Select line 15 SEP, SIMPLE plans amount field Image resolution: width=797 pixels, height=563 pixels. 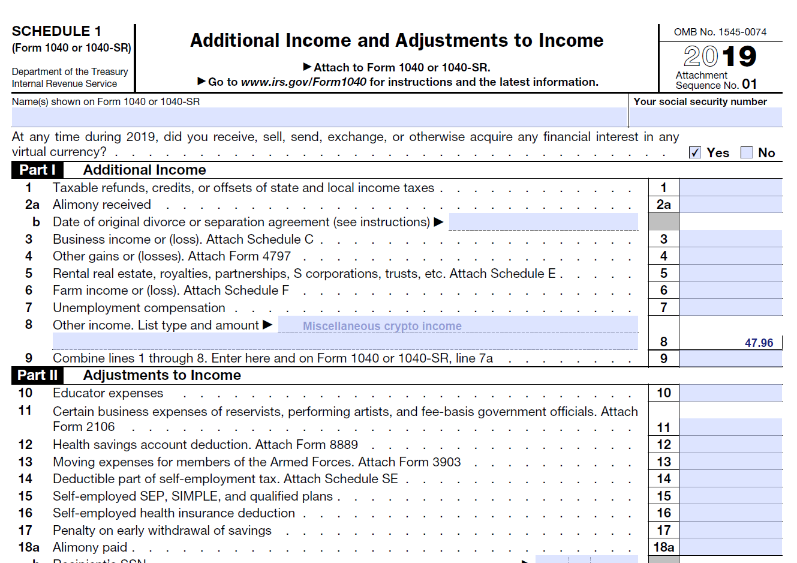(730, 496)
